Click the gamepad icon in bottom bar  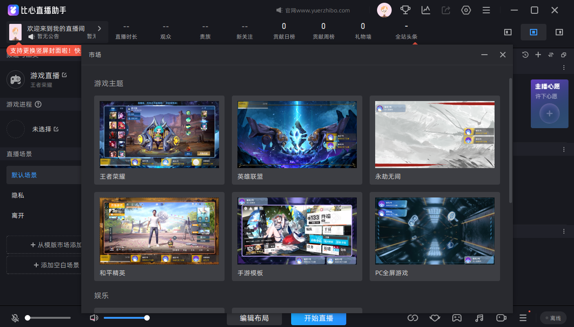[x=457, y=318]
